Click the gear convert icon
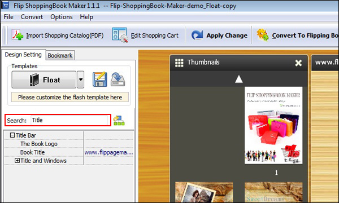 click(x=263, y=35)
